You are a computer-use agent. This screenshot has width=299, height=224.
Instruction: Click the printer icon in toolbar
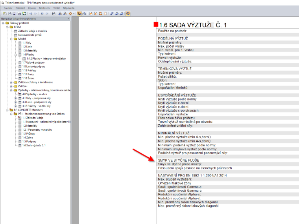click(x=19, y=13)
